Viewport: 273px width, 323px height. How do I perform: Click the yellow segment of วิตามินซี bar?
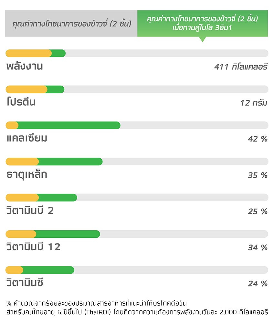point(15,270)
